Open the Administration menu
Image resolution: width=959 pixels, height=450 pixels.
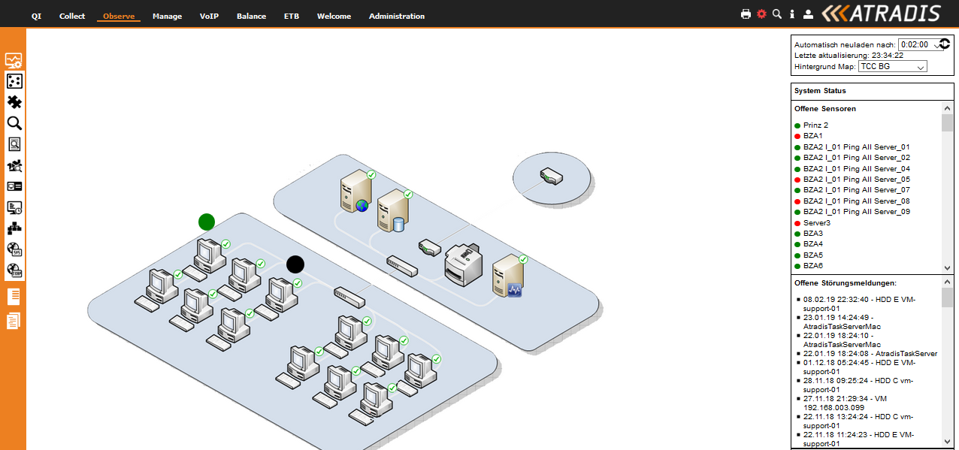(397, 16)
